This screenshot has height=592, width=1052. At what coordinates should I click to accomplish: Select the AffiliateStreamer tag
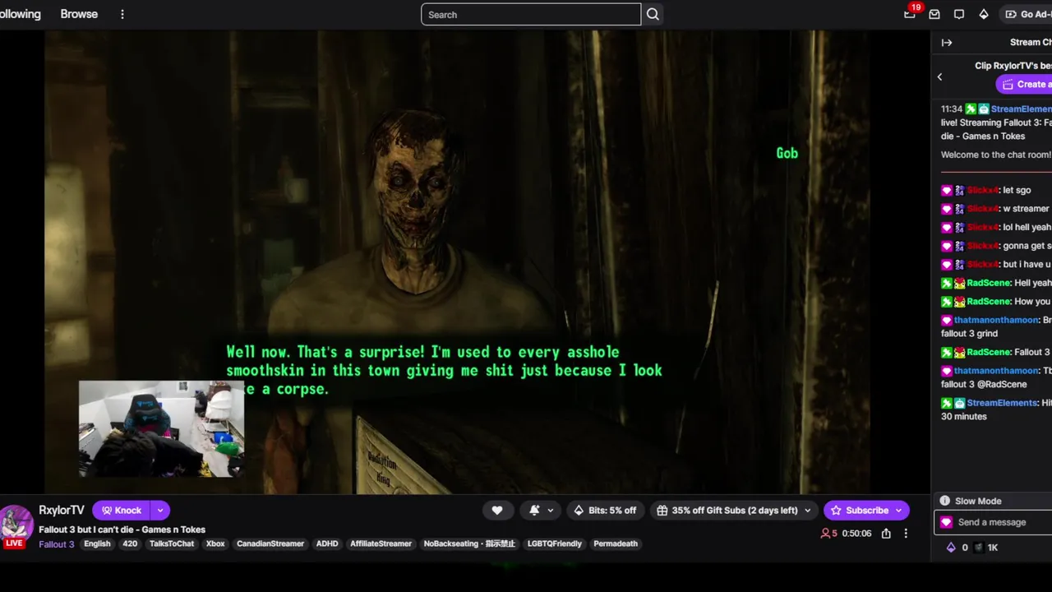(x=381, y=543)
